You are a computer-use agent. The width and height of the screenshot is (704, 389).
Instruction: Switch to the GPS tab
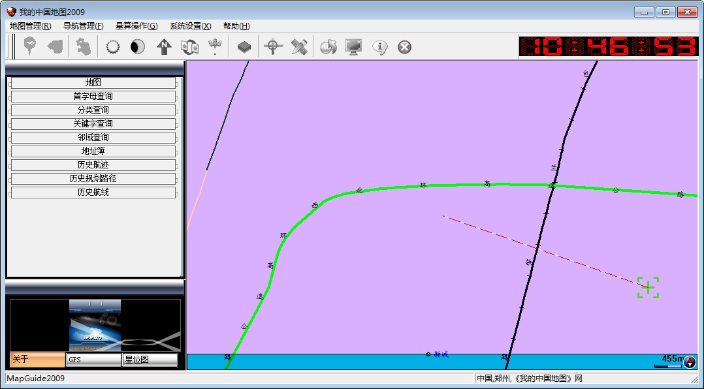point(93,360)
